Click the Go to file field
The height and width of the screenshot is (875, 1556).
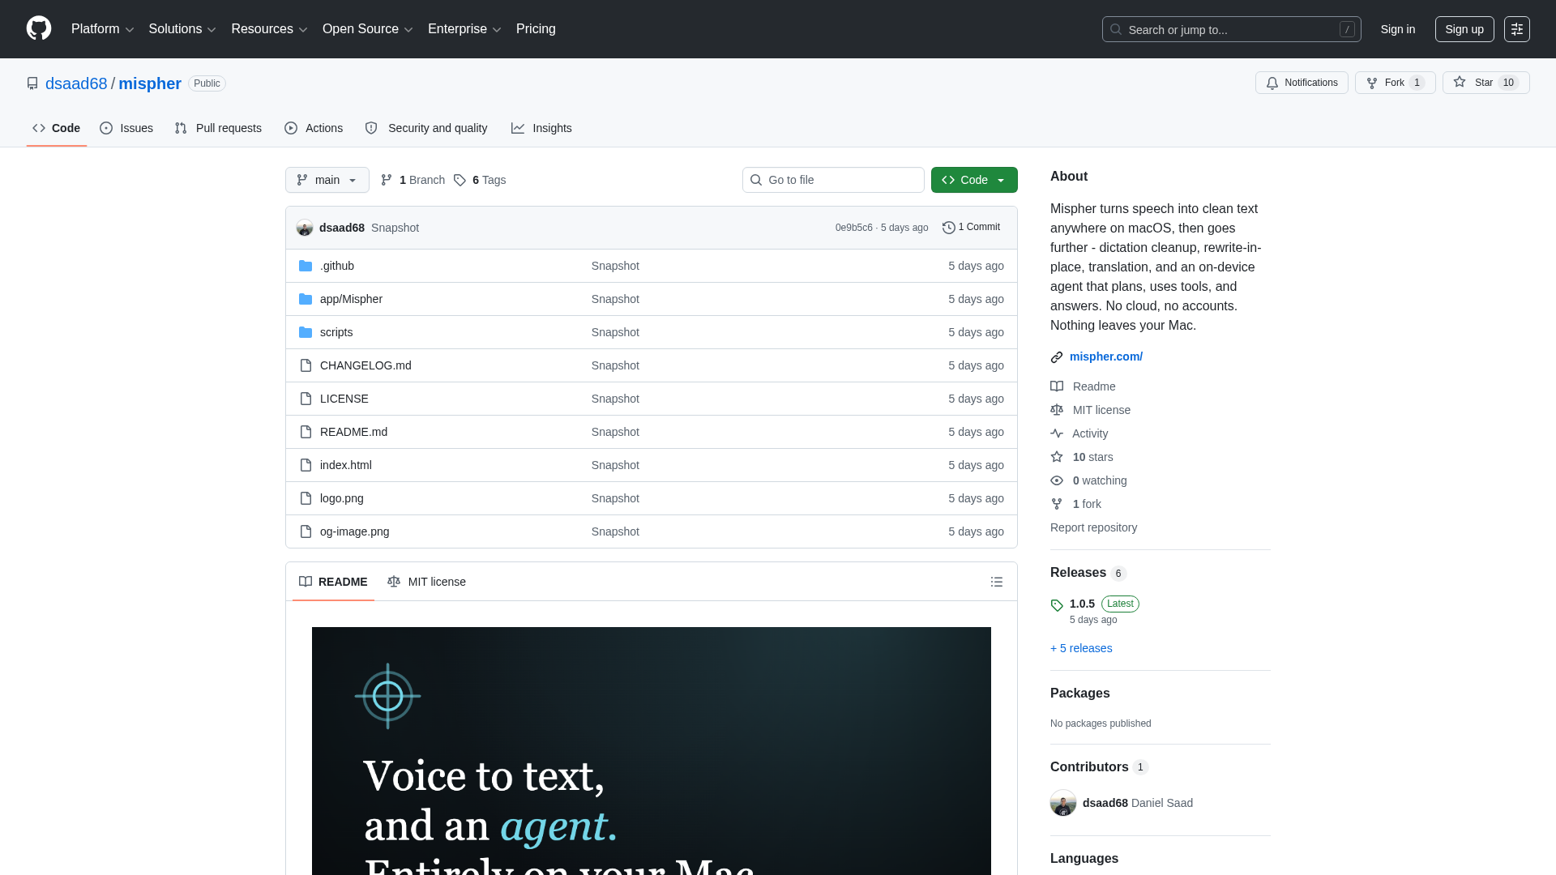[x=833, y=180]
